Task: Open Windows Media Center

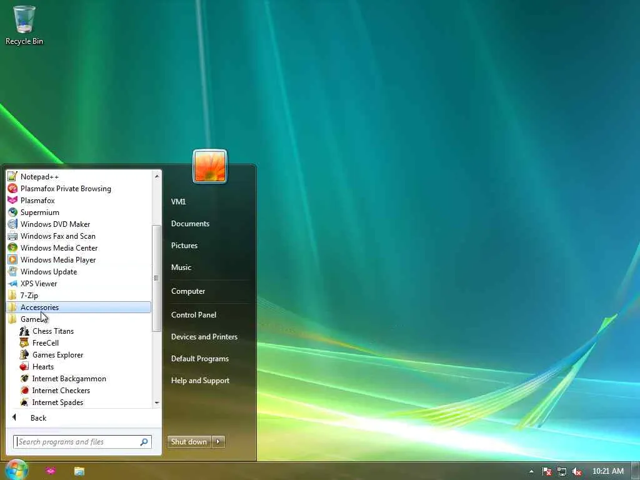Action: click(79, 247)
